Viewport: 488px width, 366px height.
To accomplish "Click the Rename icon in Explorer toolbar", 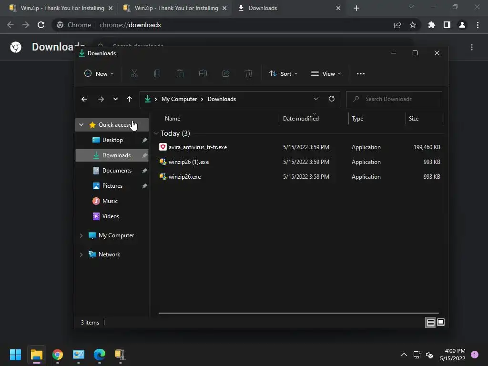I will click(203, 73).
